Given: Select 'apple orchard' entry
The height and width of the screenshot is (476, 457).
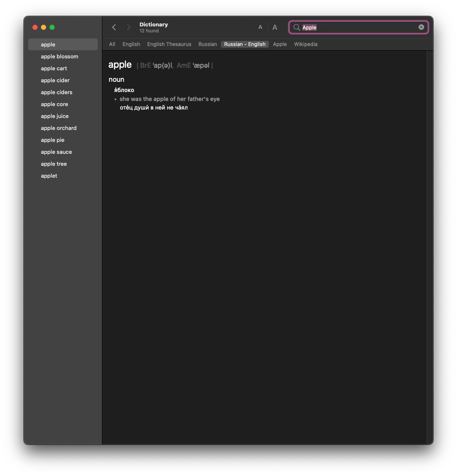Looking at the screenshot, I should tap(63, 128).
